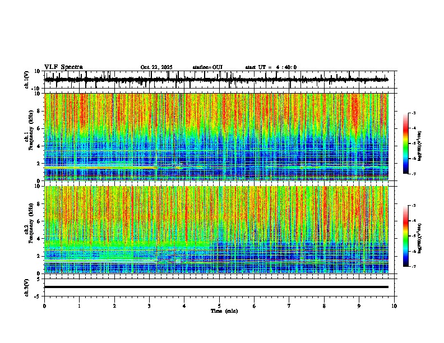Click the "ch.1(V)" waveform axis label

(x=27, y=80)
